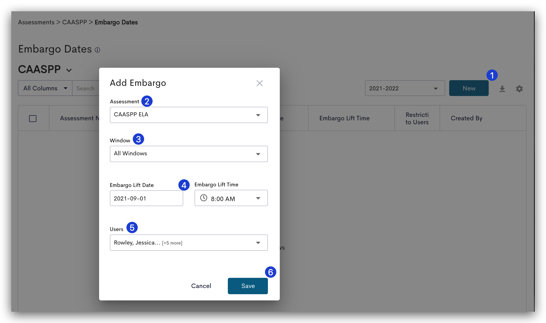Open the settings gear icon

pos(519,89)
